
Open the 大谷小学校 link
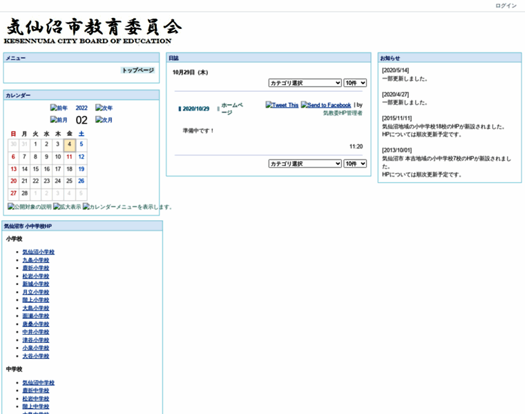tap(35, 356)
